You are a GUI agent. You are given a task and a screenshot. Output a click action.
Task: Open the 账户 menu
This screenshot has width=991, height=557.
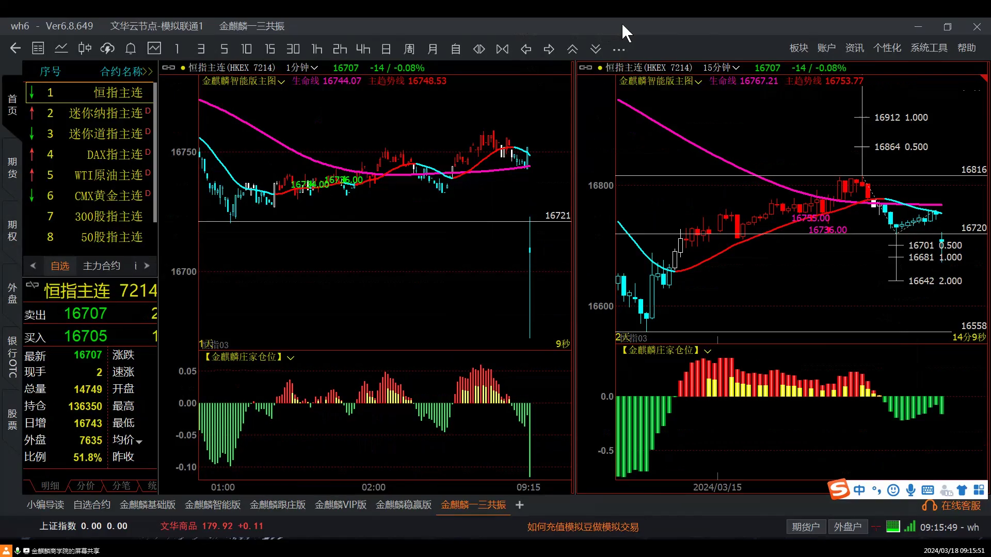point(826,47)
